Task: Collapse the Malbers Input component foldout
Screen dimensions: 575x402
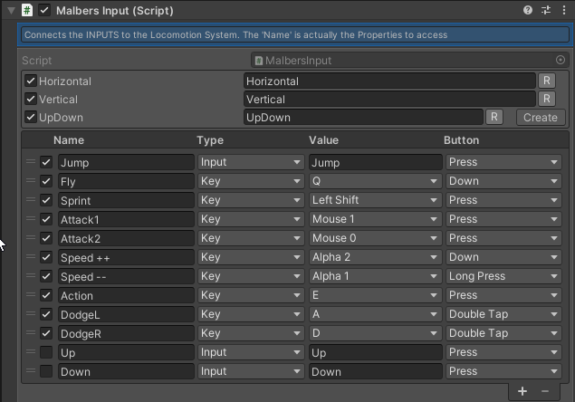Action: (12, 10)
